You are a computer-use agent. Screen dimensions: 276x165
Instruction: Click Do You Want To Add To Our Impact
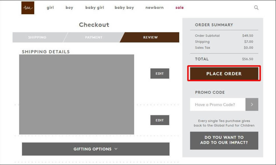coord(224,141)
